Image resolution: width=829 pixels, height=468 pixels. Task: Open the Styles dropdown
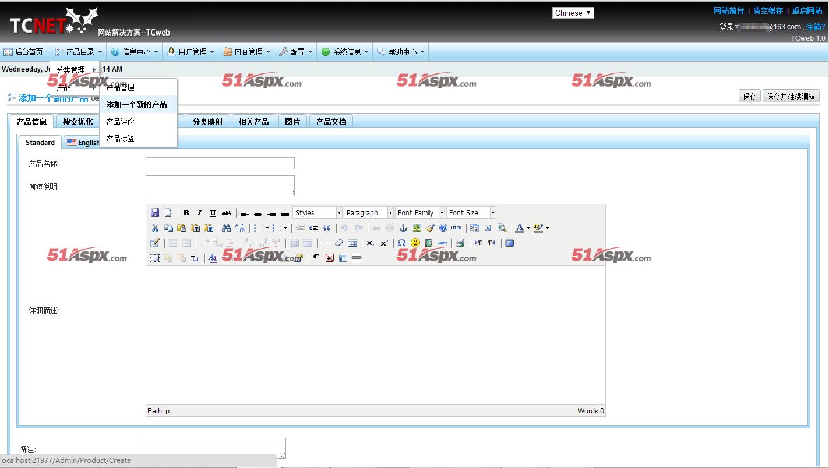[x=318, y=212]
